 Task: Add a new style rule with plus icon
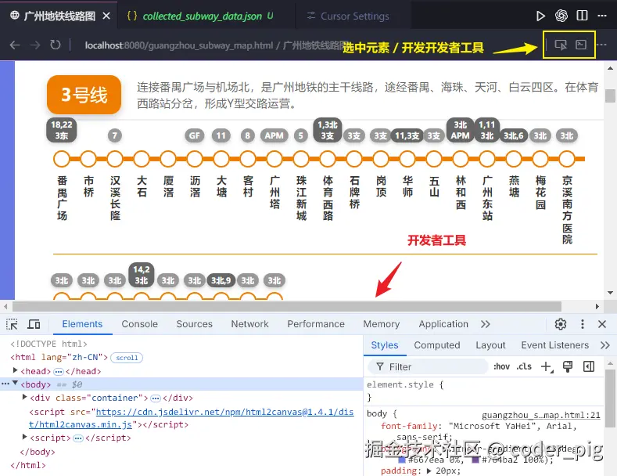547,367
